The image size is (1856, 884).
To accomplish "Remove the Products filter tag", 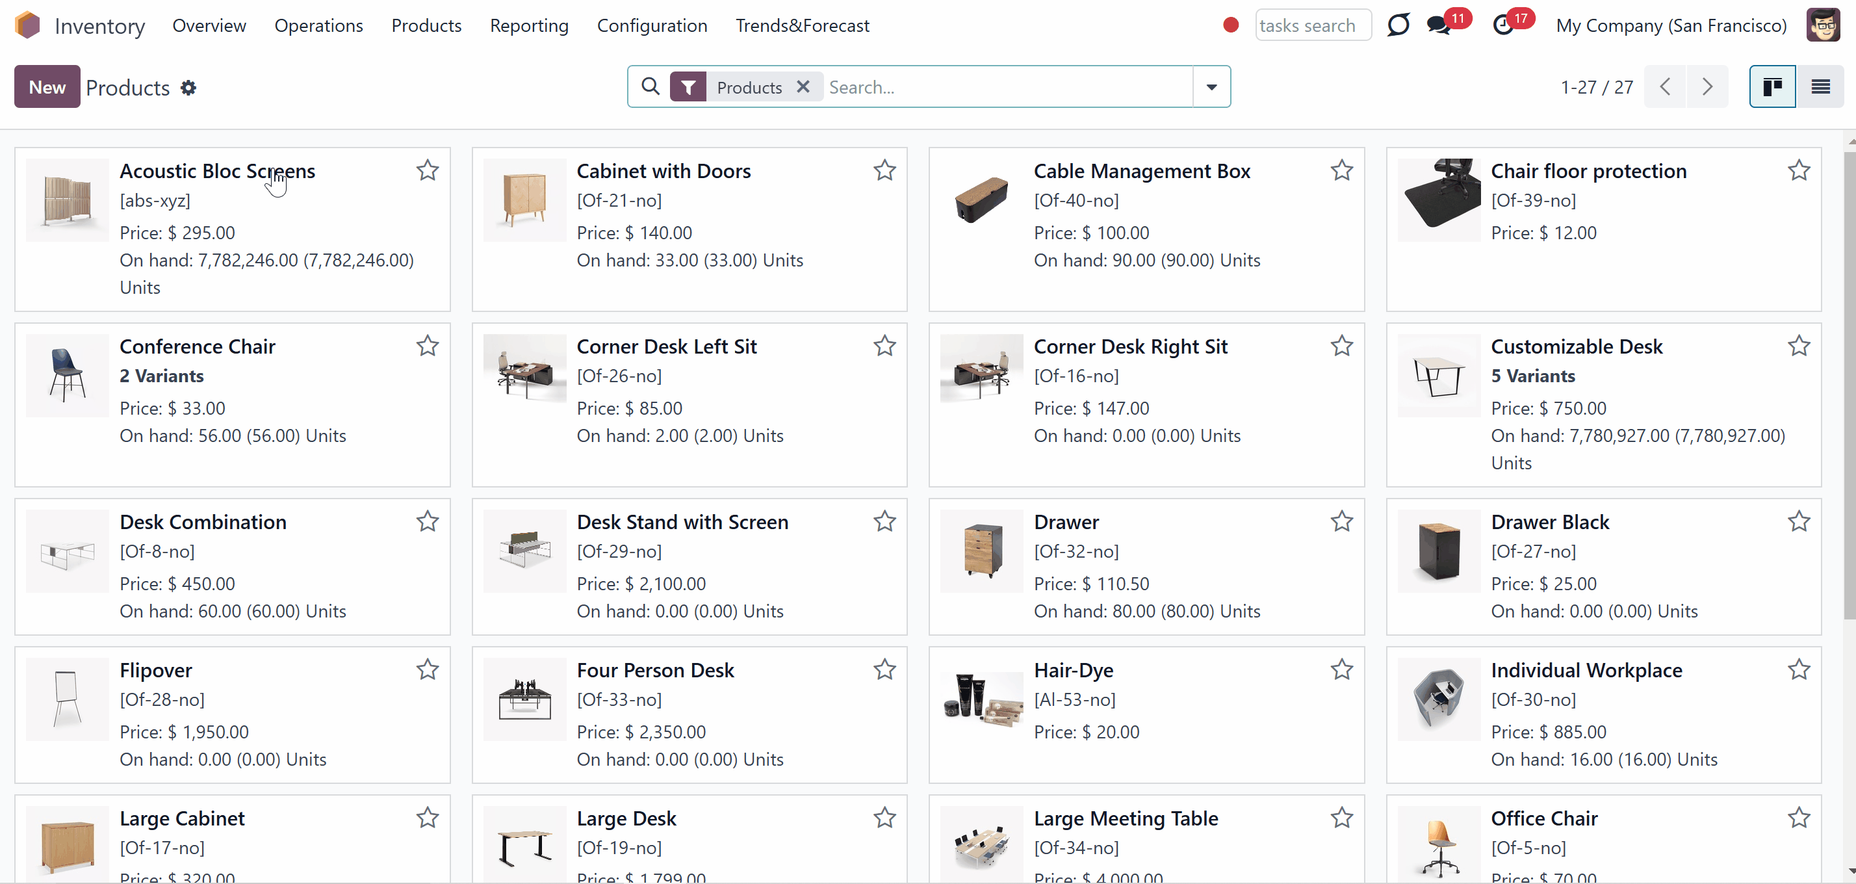I will [x=803, y=86].
